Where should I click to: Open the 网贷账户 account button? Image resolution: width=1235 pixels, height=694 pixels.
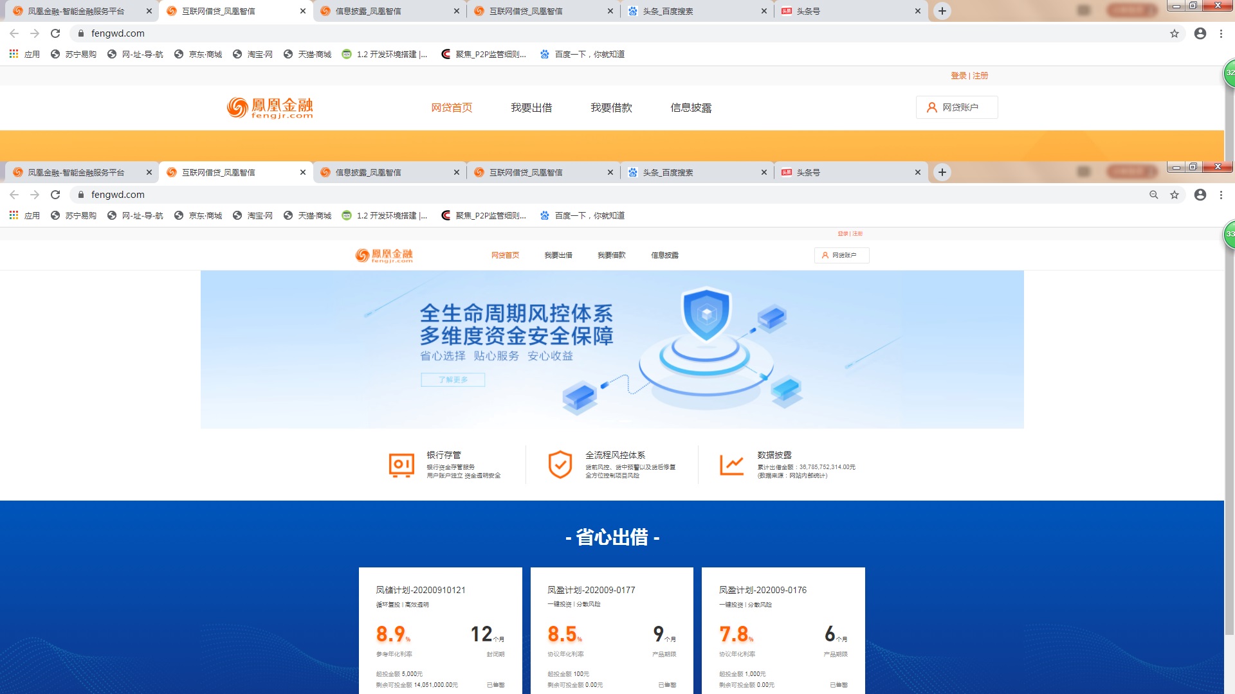click(841, 254)
